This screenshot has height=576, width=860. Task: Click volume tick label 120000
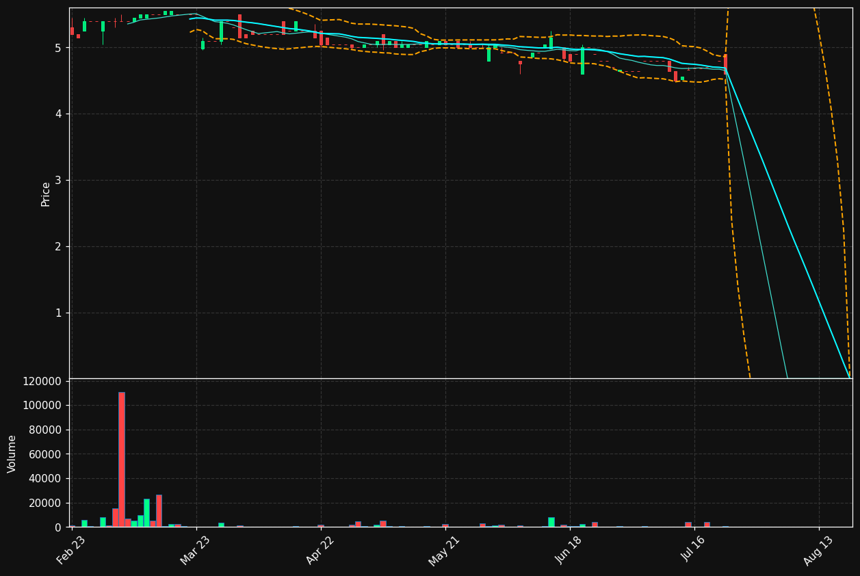(42, 381)
